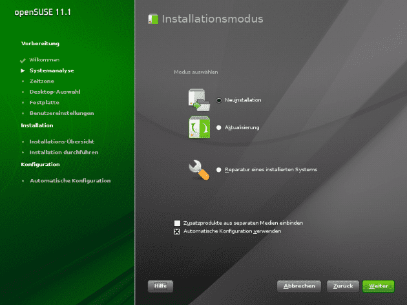The image size is (407, 305).
Task: Click the green Aktualisierung update icon
Action: (198, 127)
